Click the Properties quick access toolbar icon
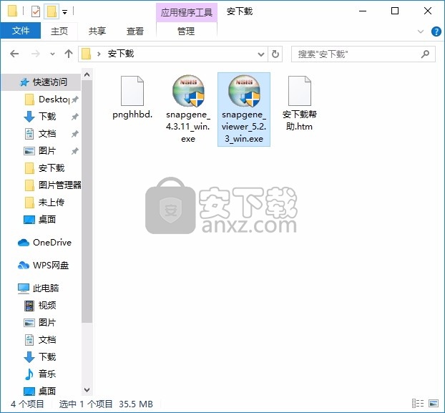The width and height of the screenshot is (445, 413). pos(36,11)
